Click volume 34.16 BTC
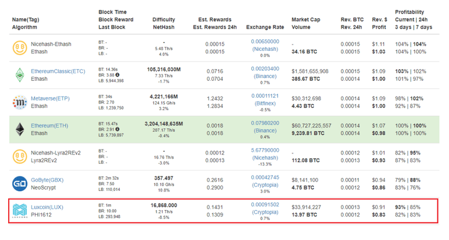The height and width of the screenshot is (240, 449). 304,52
